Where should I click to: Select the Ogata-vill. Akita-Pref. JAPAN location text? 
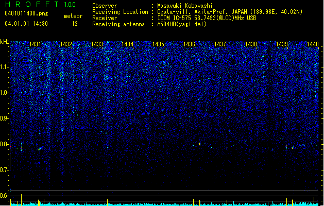click(230, 12)
